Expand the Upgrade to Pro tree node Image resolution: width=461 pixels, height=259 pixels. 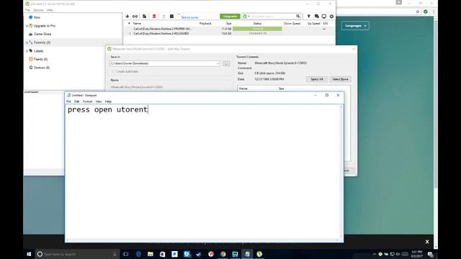click(x=27, y=26)
